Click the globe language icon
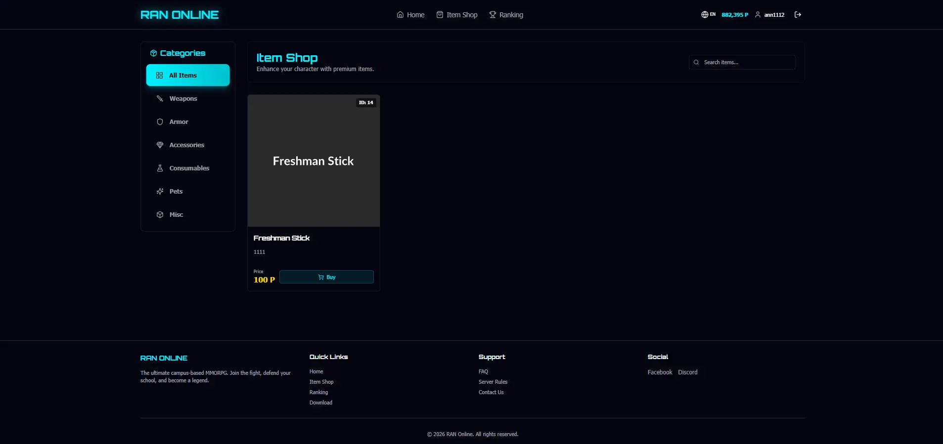Screen dimensions: 943x444 (x=705, y=15)
